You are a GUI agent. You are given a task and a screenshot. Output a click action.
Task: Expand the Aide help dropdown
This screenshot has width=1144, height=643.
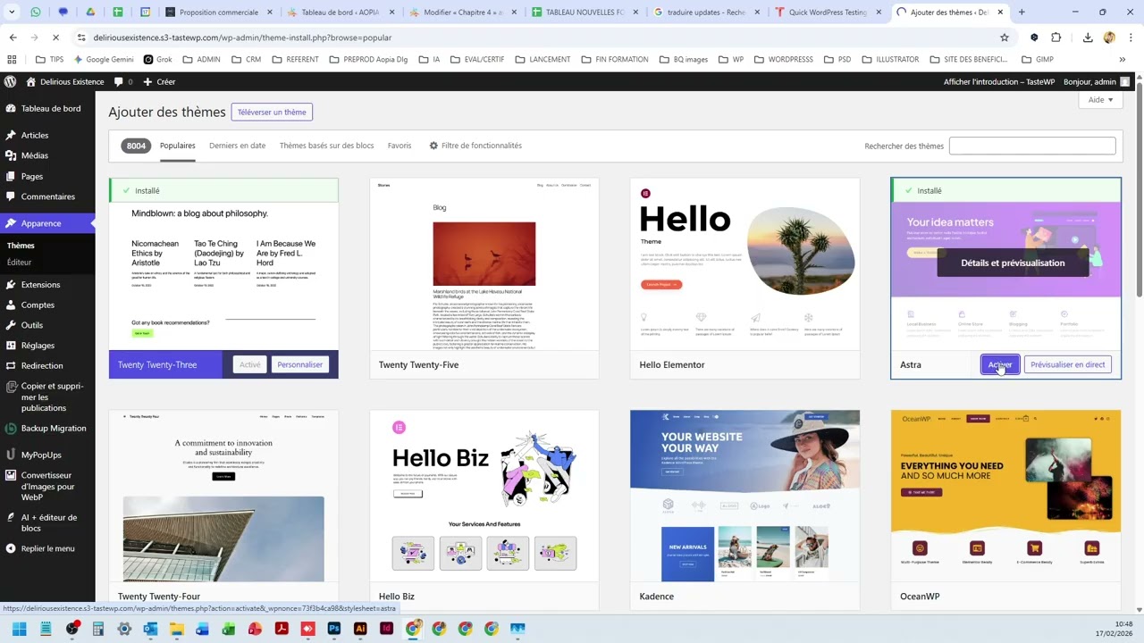(x=1100, y=100)
